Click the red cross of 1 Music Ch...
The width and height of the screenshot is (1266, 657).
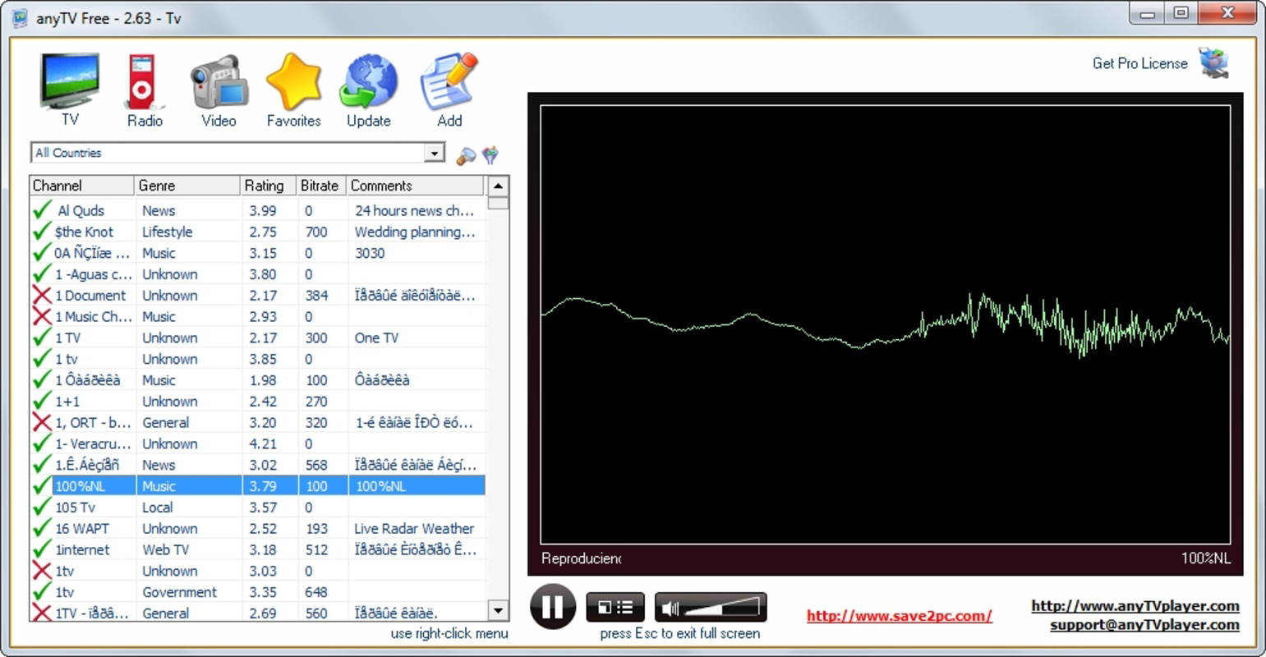pyautogui.click(x=42, y=316)
